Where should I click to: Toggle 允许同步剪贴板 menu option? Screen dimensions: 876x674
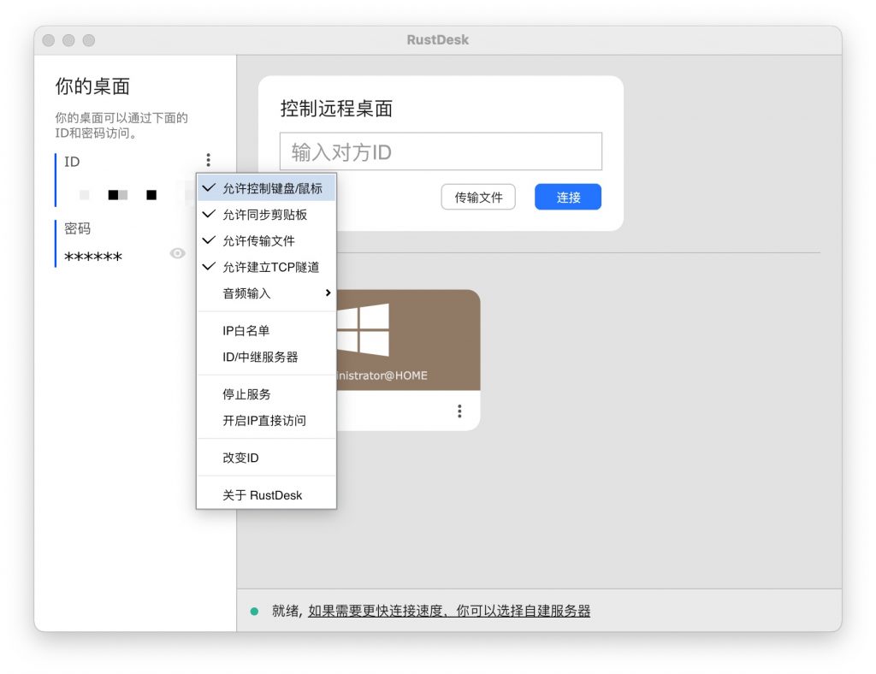point(267,215)
